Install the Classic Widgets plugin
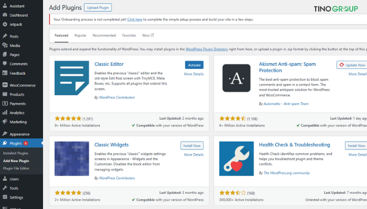This screenshot has height=209, width=367. point(192,146)
